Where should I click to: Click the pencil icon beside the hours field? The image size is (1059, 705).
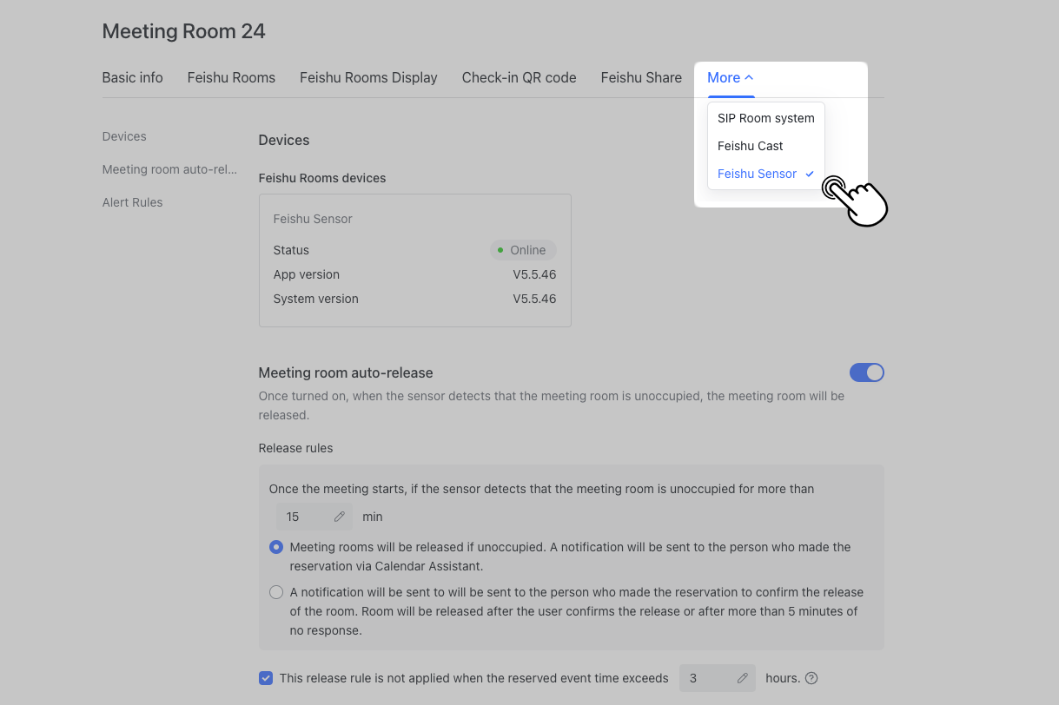tap(743, 677)
